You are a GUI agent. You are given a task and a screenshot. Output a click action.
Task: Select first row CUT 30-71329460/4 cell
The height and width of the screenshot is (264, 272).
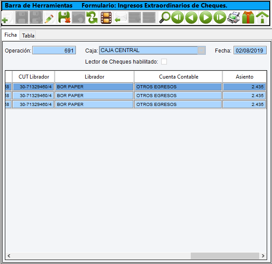click(33, 87)
